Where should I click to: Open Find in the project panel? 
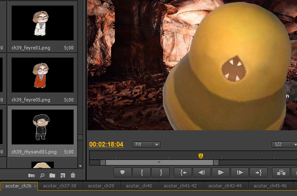(x=42, y=175)
